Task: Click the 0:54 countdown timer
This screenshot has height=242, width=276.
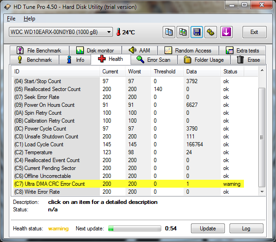Action: click(171, 229)
